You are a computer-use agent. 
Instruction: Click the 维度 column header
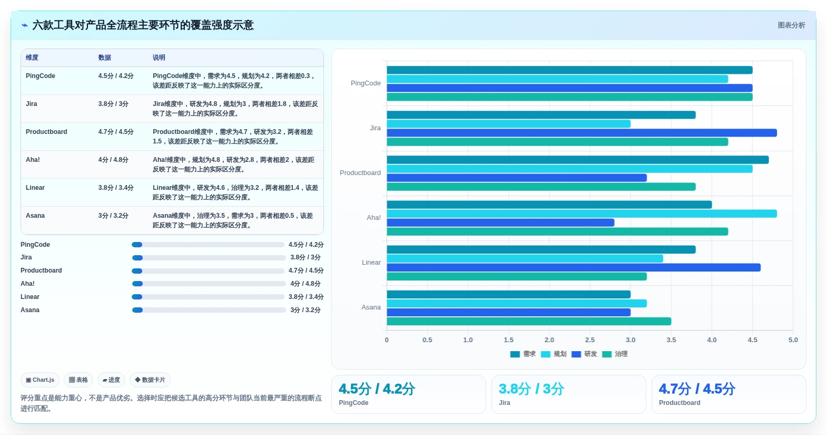[x=32, y=57]
